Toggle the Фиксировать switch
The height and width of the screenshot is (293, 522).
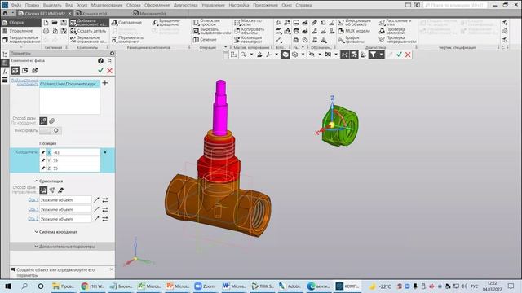[x=50, y=130]
